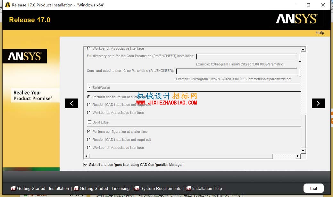
Task: Toggle Skip all and configure later checkbox
Action: [85, 165]
